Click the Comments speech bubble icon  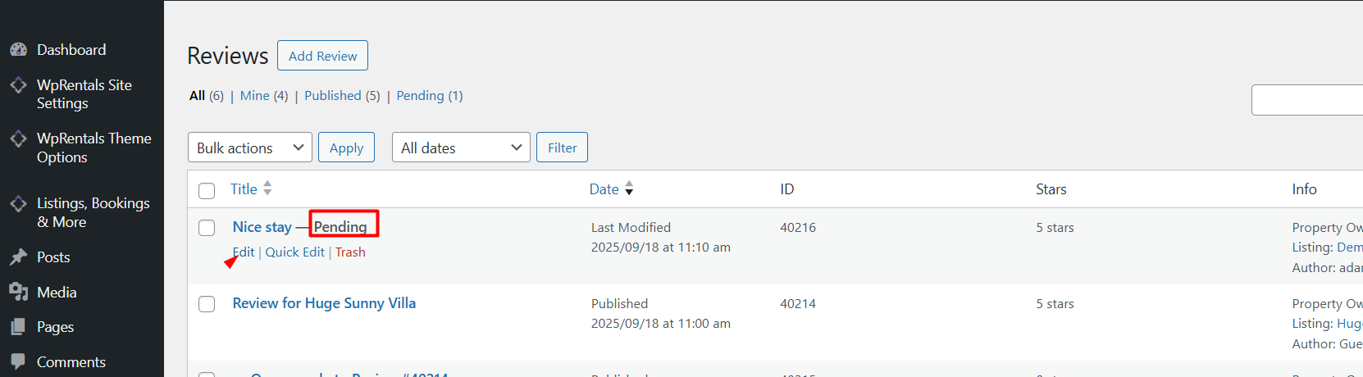coord(18,361)
